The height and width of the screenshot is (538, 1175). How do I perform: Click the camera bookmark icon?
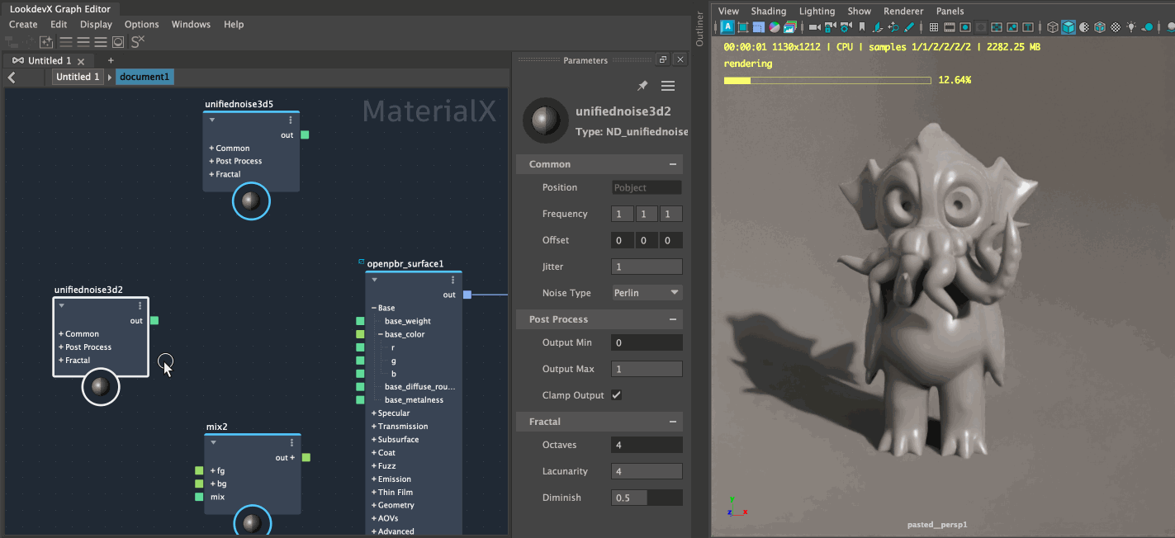pyautogui.click(x=862, y=27)
